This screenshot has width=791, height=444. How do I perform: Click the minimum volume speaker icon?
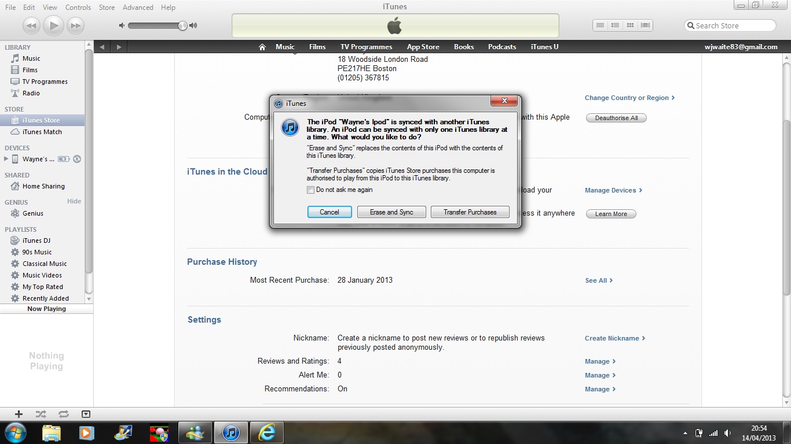122,25
